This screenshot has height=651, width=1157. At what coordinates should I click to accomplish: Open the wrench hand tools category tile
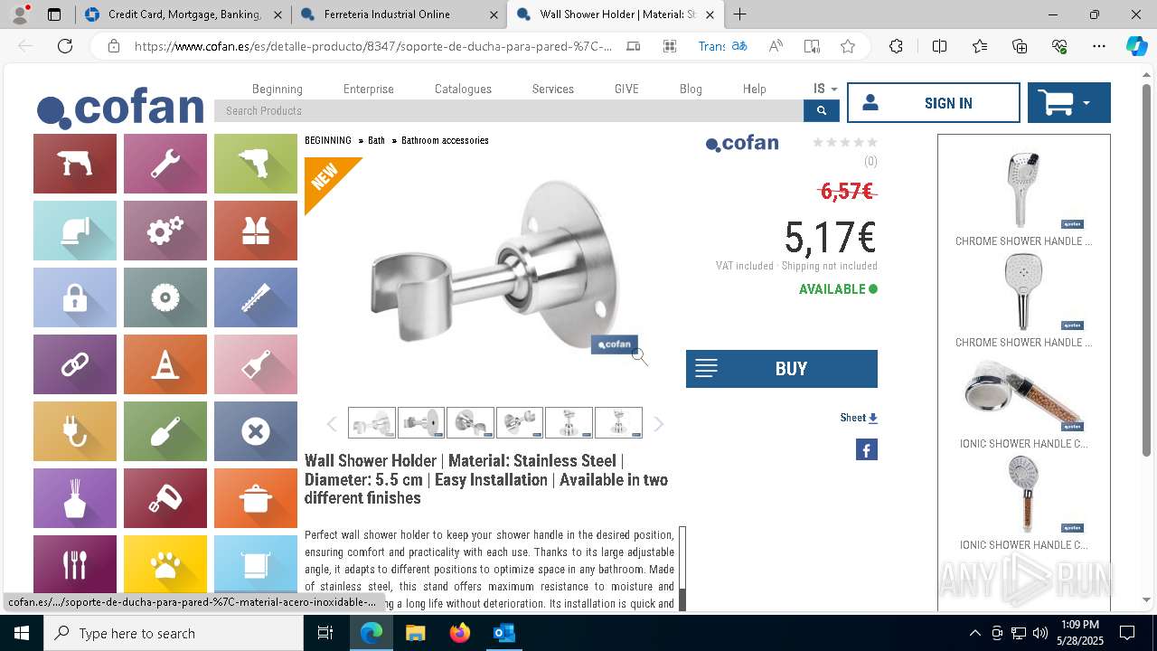(165, 164)
